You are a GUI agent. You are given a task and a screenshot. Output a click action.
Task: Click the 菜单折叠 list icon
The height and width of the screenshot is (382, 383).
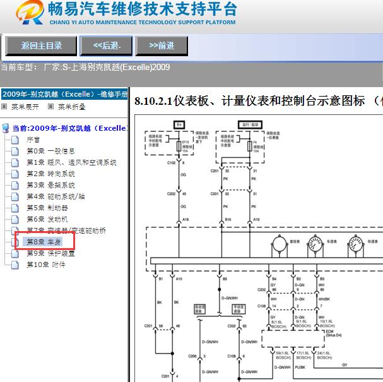pyautogui.click(x=50, y=107)
